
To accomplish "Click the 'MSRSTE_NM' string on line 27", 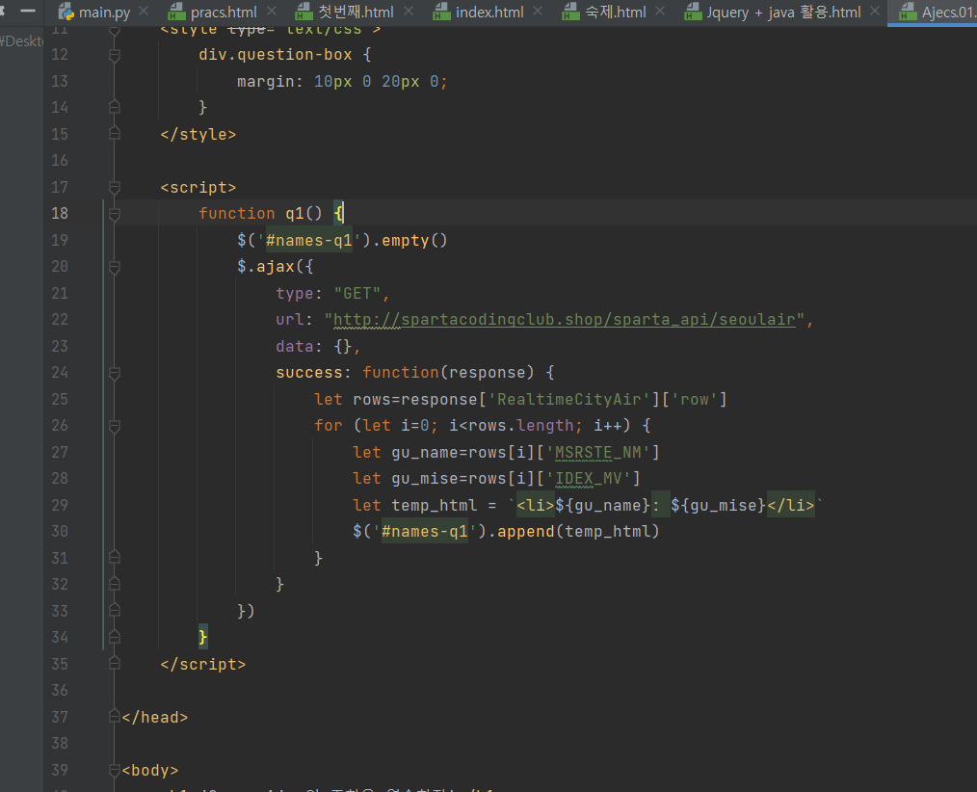I will pos(598,452).
